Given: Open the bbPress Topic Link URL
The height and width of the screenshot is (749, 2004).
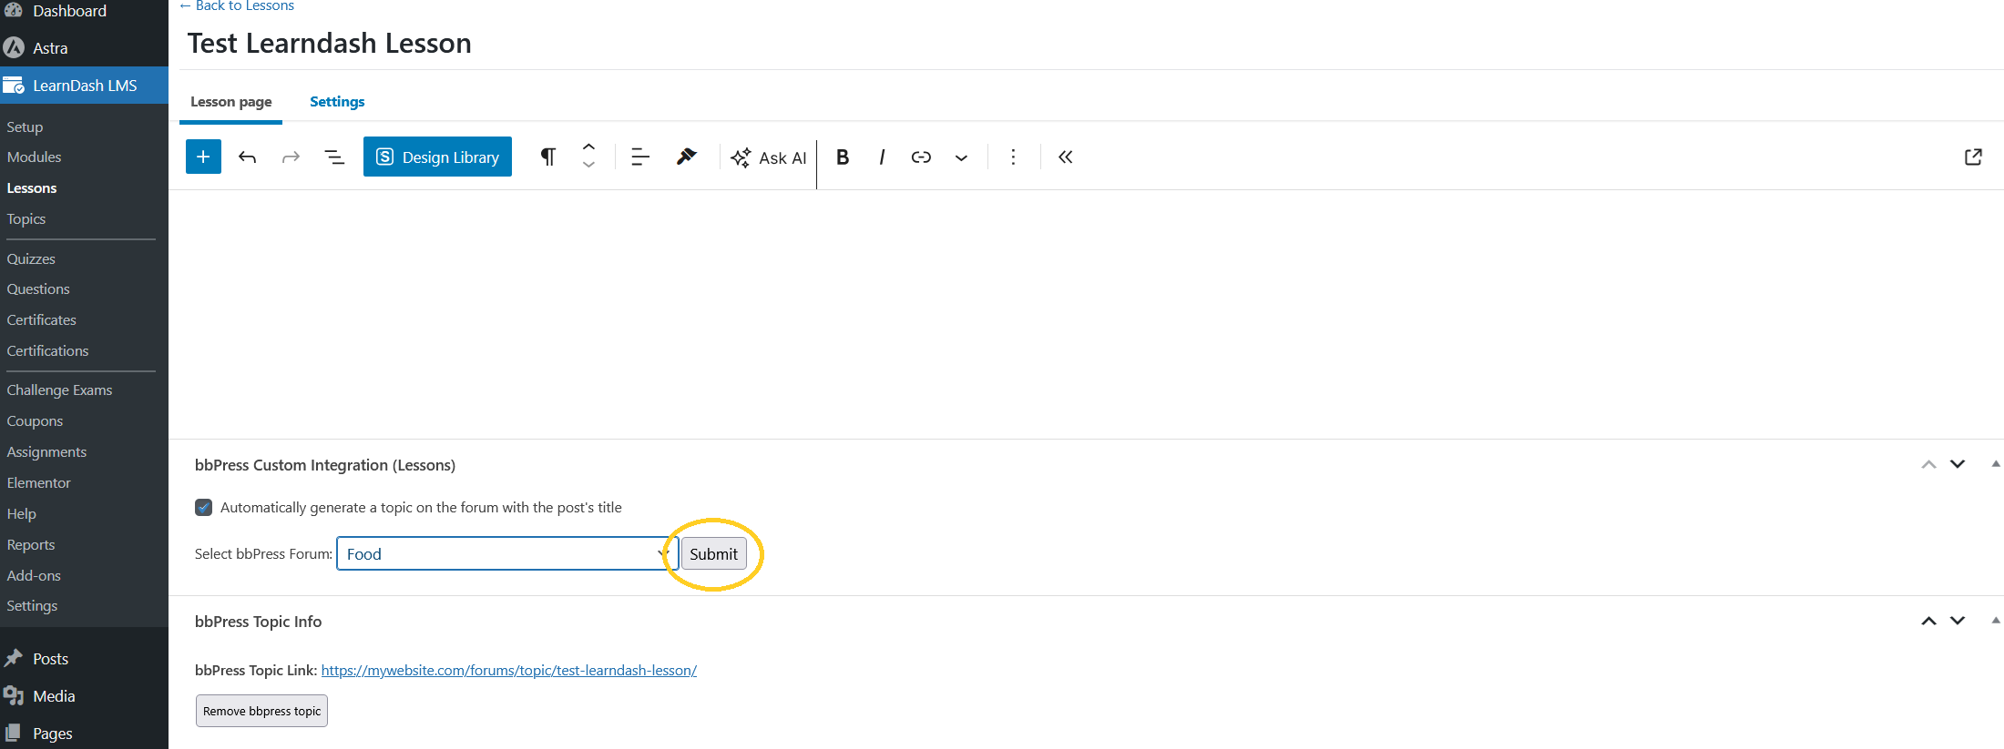Looking at the screenshot, I should click(x=508, y=671).
